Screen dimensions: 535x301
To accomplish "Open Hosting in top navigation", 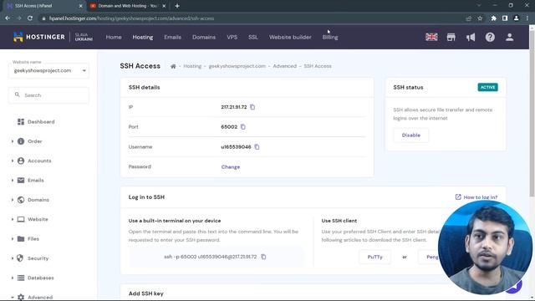I will pos(143,37).
